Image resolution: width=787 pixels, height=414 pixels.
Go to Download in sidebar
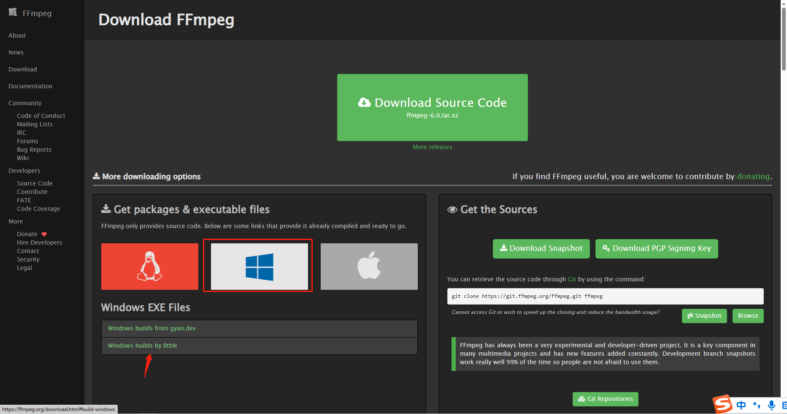pyautogui.click(x=23, y=69)
